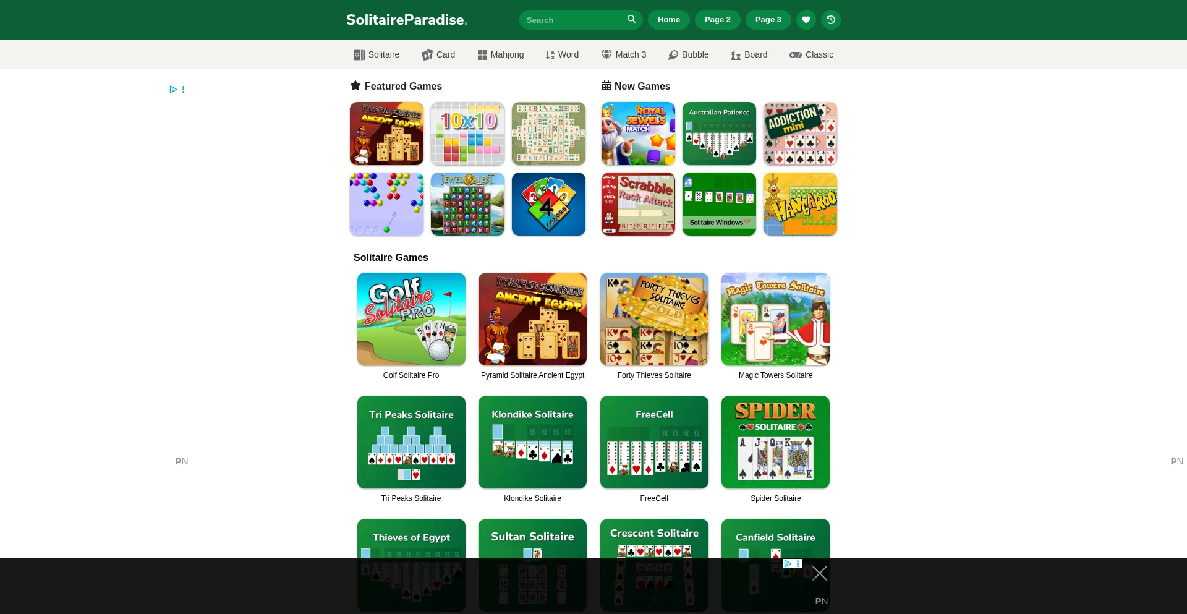This screenshot has height=614, width=1187.
Task: Click the Search input field
Action: (573, 20)
